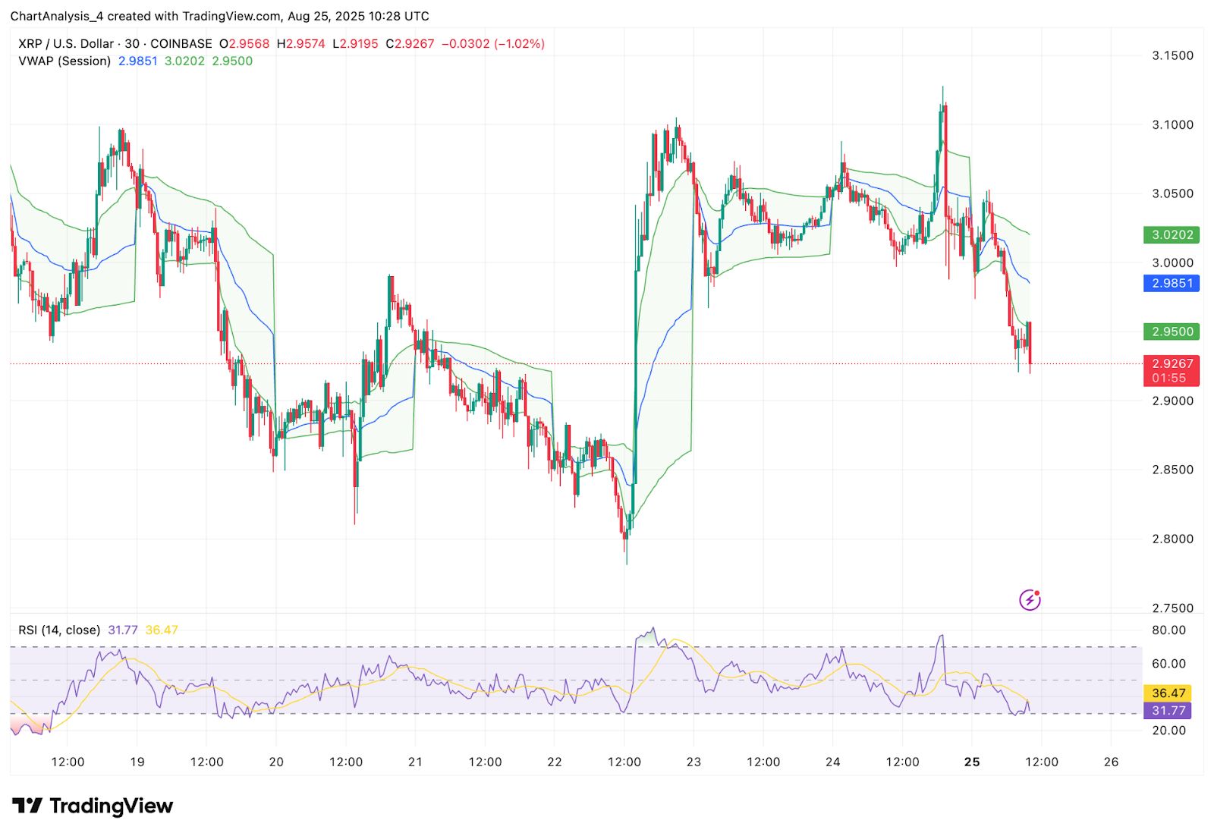Click the date 23 on time axis
The image size is (1214, 836).
[x=693, y=762]
